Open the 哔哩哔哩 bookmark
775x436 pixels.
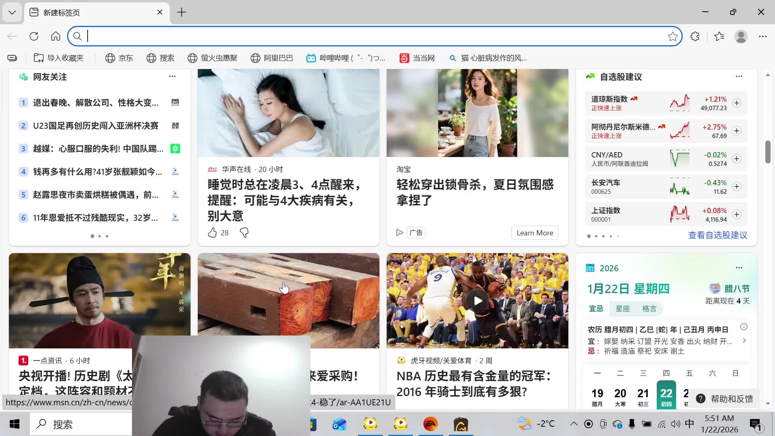coord(346,58)
